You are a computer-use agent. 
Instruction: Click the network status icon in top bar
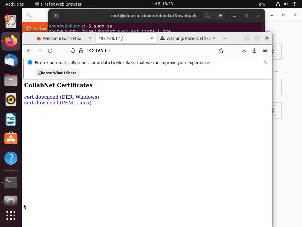coord(278,4)
